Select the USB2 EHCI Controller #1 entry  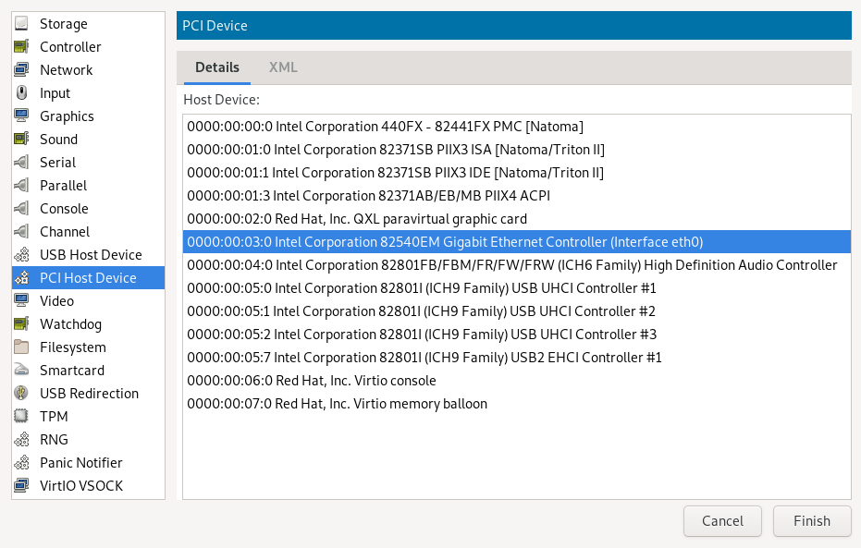pyautogui.click(x=424, y=358)
